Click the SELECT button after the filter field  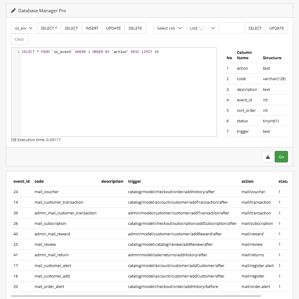255,28
